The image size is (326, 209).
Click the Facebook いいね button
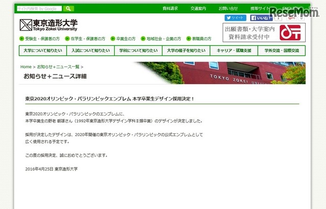[x=262, y=17]
